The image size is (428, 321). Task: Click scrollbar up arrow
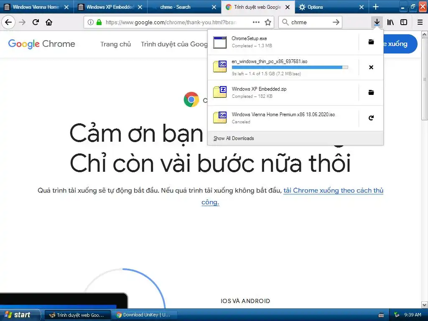(425, 34)
